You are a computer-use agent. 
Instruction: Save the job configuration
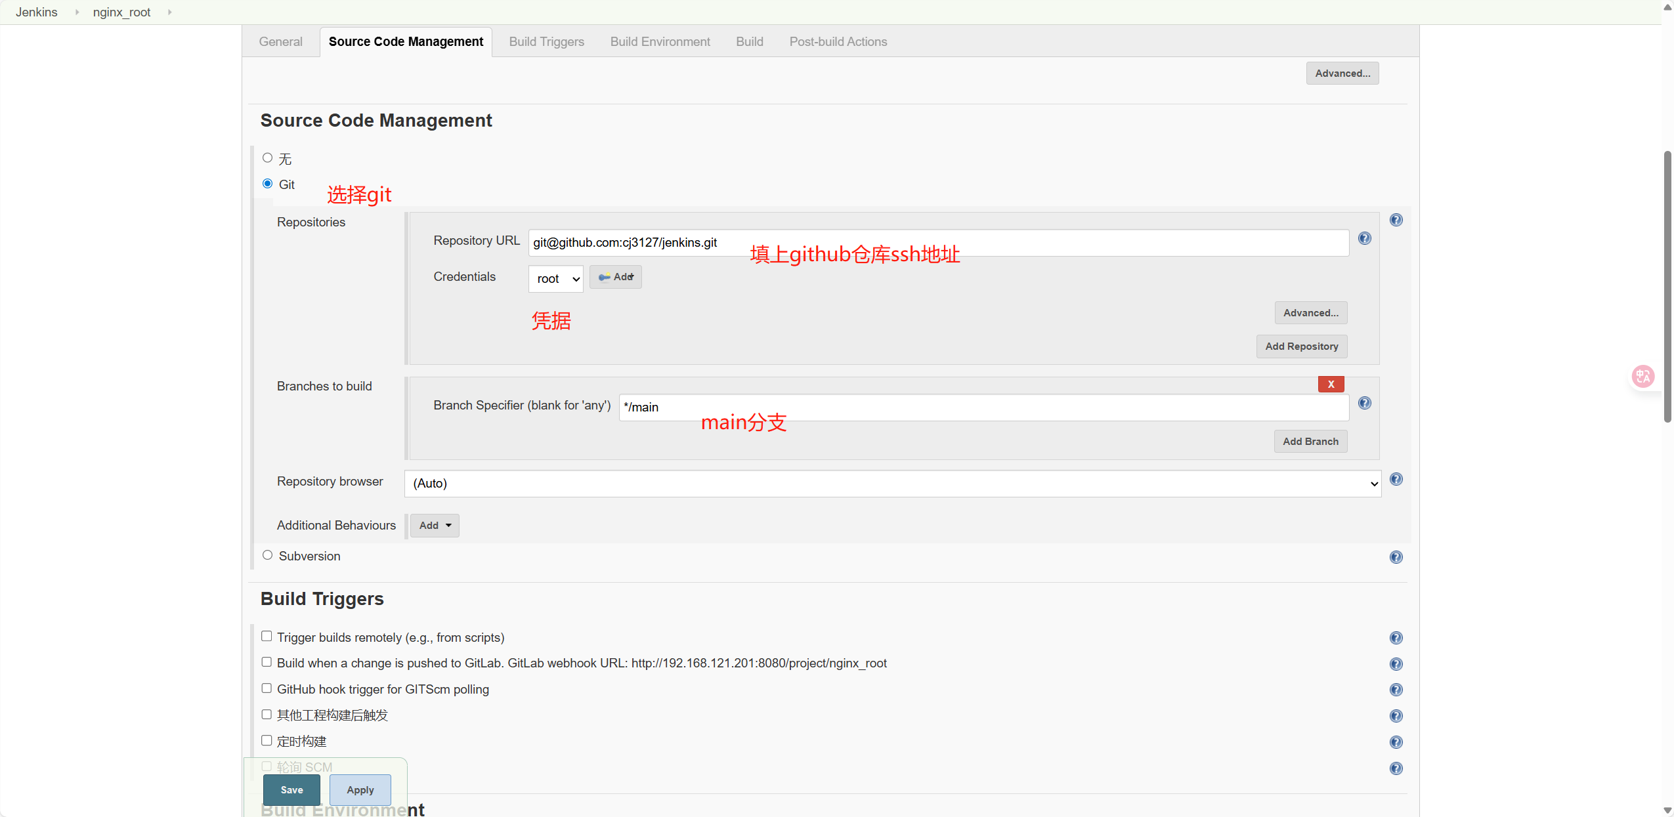[x=291, y=790]
